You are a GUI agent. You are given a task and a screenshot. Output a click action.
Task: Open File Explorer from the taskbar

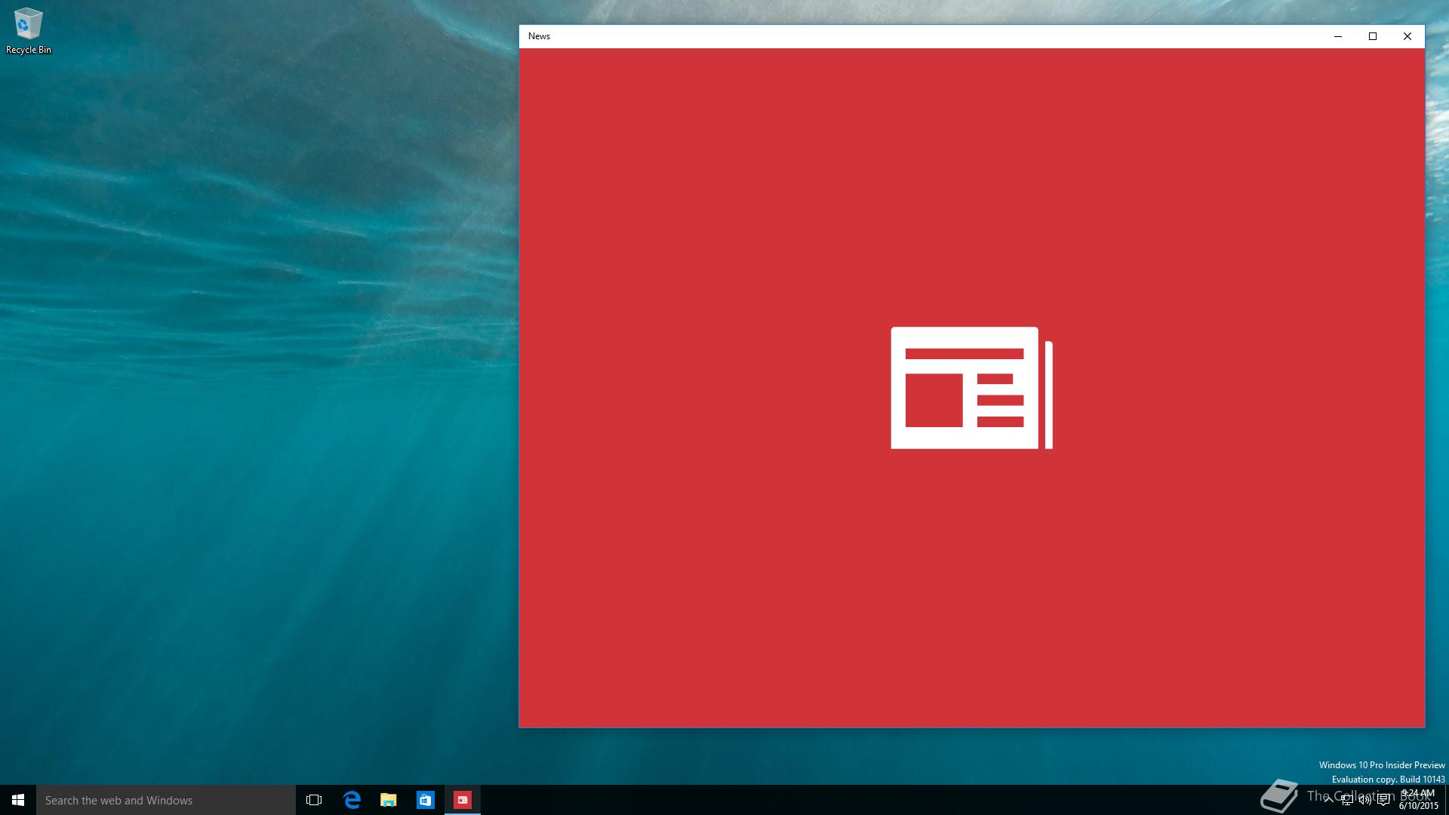pyautogui.click(x=389, y=800)
